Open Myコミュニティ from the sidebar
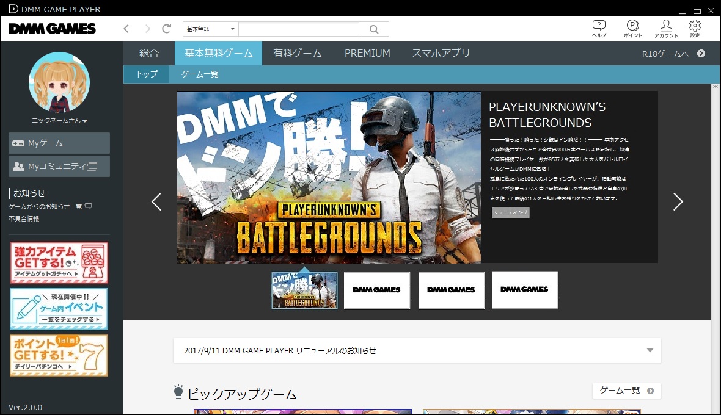721x415 pixels. coord(59,166)
